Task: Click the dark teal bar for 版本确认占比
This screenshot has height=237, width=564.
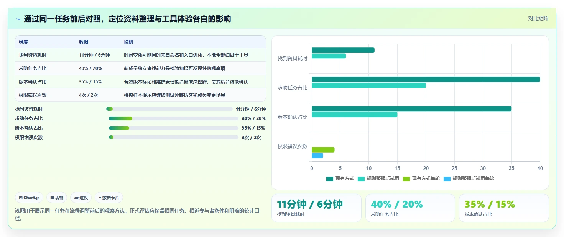Action: [411, 109]
